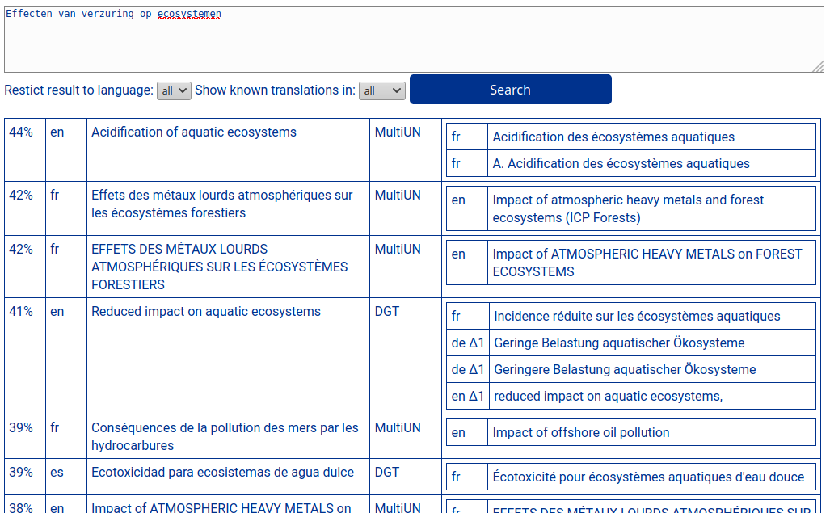Click 'Incidence réduite sur les écosystèmes aquatiques'

click(x=637, y=317)
